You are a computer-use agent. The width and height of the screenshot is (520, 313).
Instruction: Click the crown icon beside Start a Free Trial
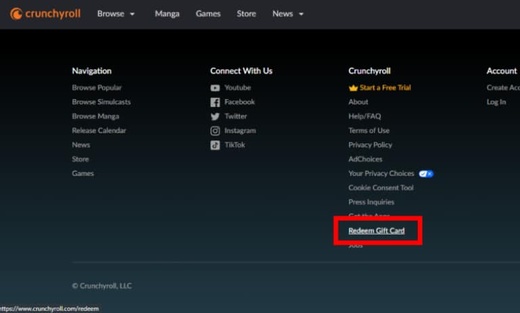coord(353,88)
